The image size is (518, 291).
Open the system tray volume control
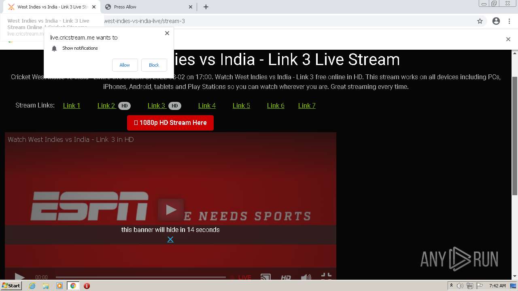pyautogui.click(x=460, y=286)
